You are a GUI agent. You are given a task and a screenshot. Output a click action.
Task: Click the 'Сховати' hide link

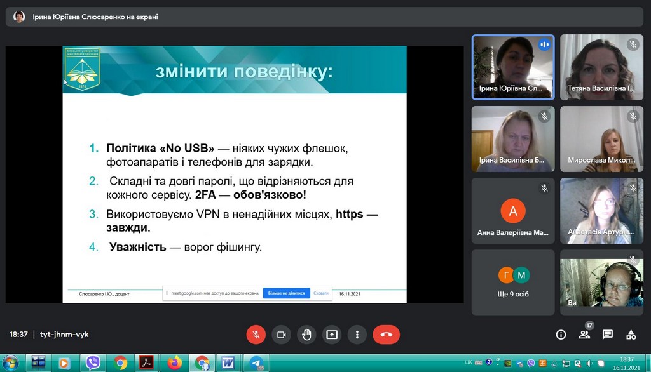(321, 293)
